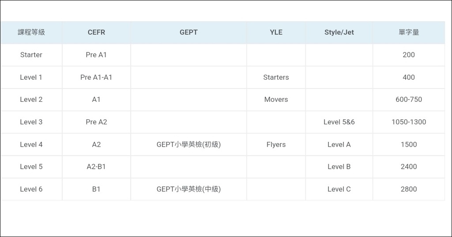Viewport: 452px width, 237px height.
Task: Click the Level 5&6 cell
Action: (339, 122)
